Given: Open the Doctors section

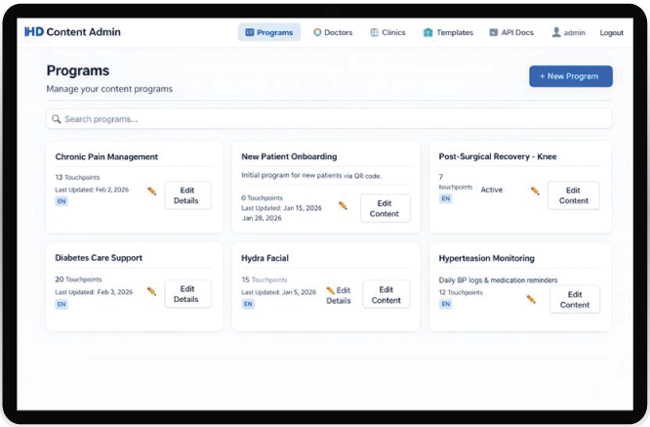Looking at the screenshot, I should (333, 32).
